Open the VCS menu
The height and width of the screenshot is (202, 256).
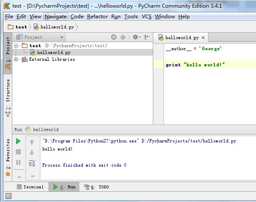(x=146, y=17)
